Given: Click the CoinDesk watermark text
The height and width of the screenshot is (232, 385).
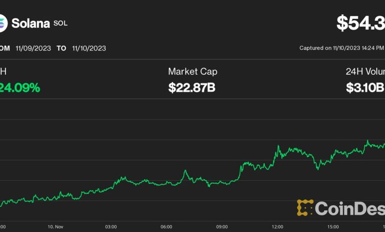Looking at the screenshot, I should pyautogui.click(x=349, y=208).
